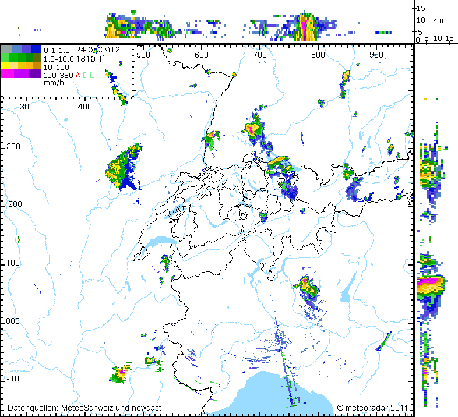Click the 000 label on the left axis
This screenshot has height=417, width=458.
click(x=13, y=321)
